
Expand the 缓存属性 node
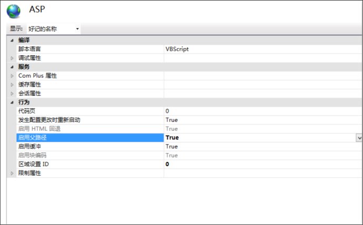point(12,85)
